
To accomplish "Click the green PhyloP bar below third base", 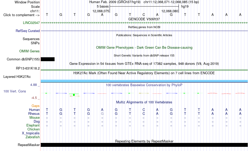I will (74, 95).
